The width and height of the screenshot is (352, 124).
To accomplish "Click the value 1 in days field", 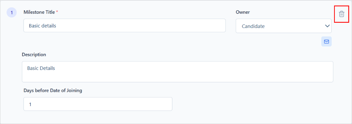I will point(30,104).
